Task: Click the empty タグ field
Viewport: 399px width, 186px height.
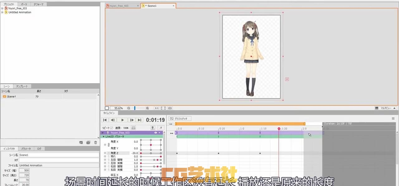Action: click(59, 160)
